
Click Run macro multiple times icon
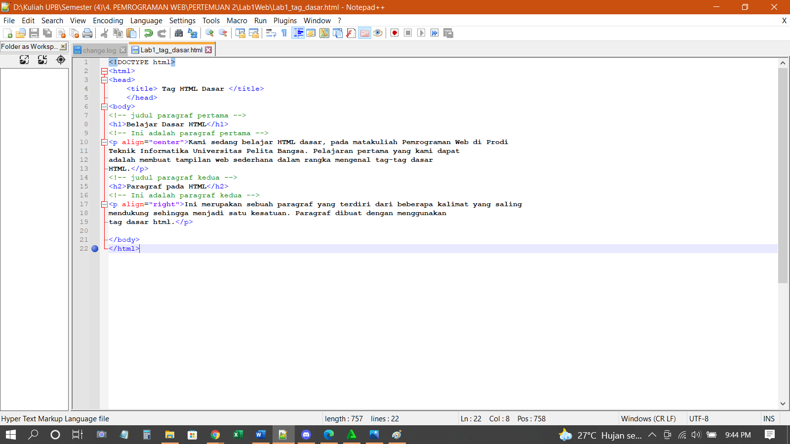(x=434, y=33)
